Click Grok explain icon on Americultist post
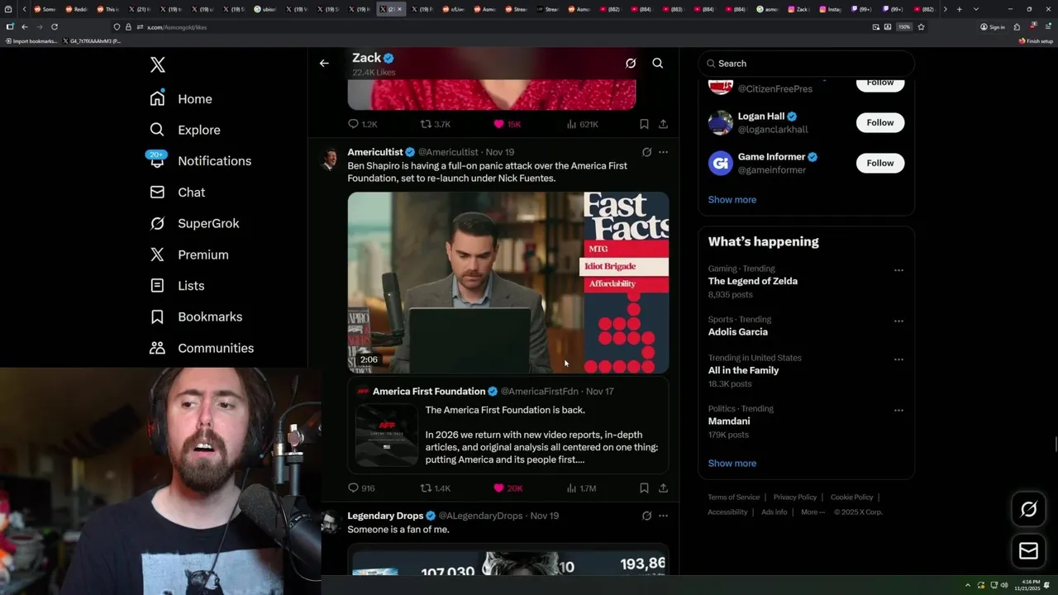 tap(646, 152)
